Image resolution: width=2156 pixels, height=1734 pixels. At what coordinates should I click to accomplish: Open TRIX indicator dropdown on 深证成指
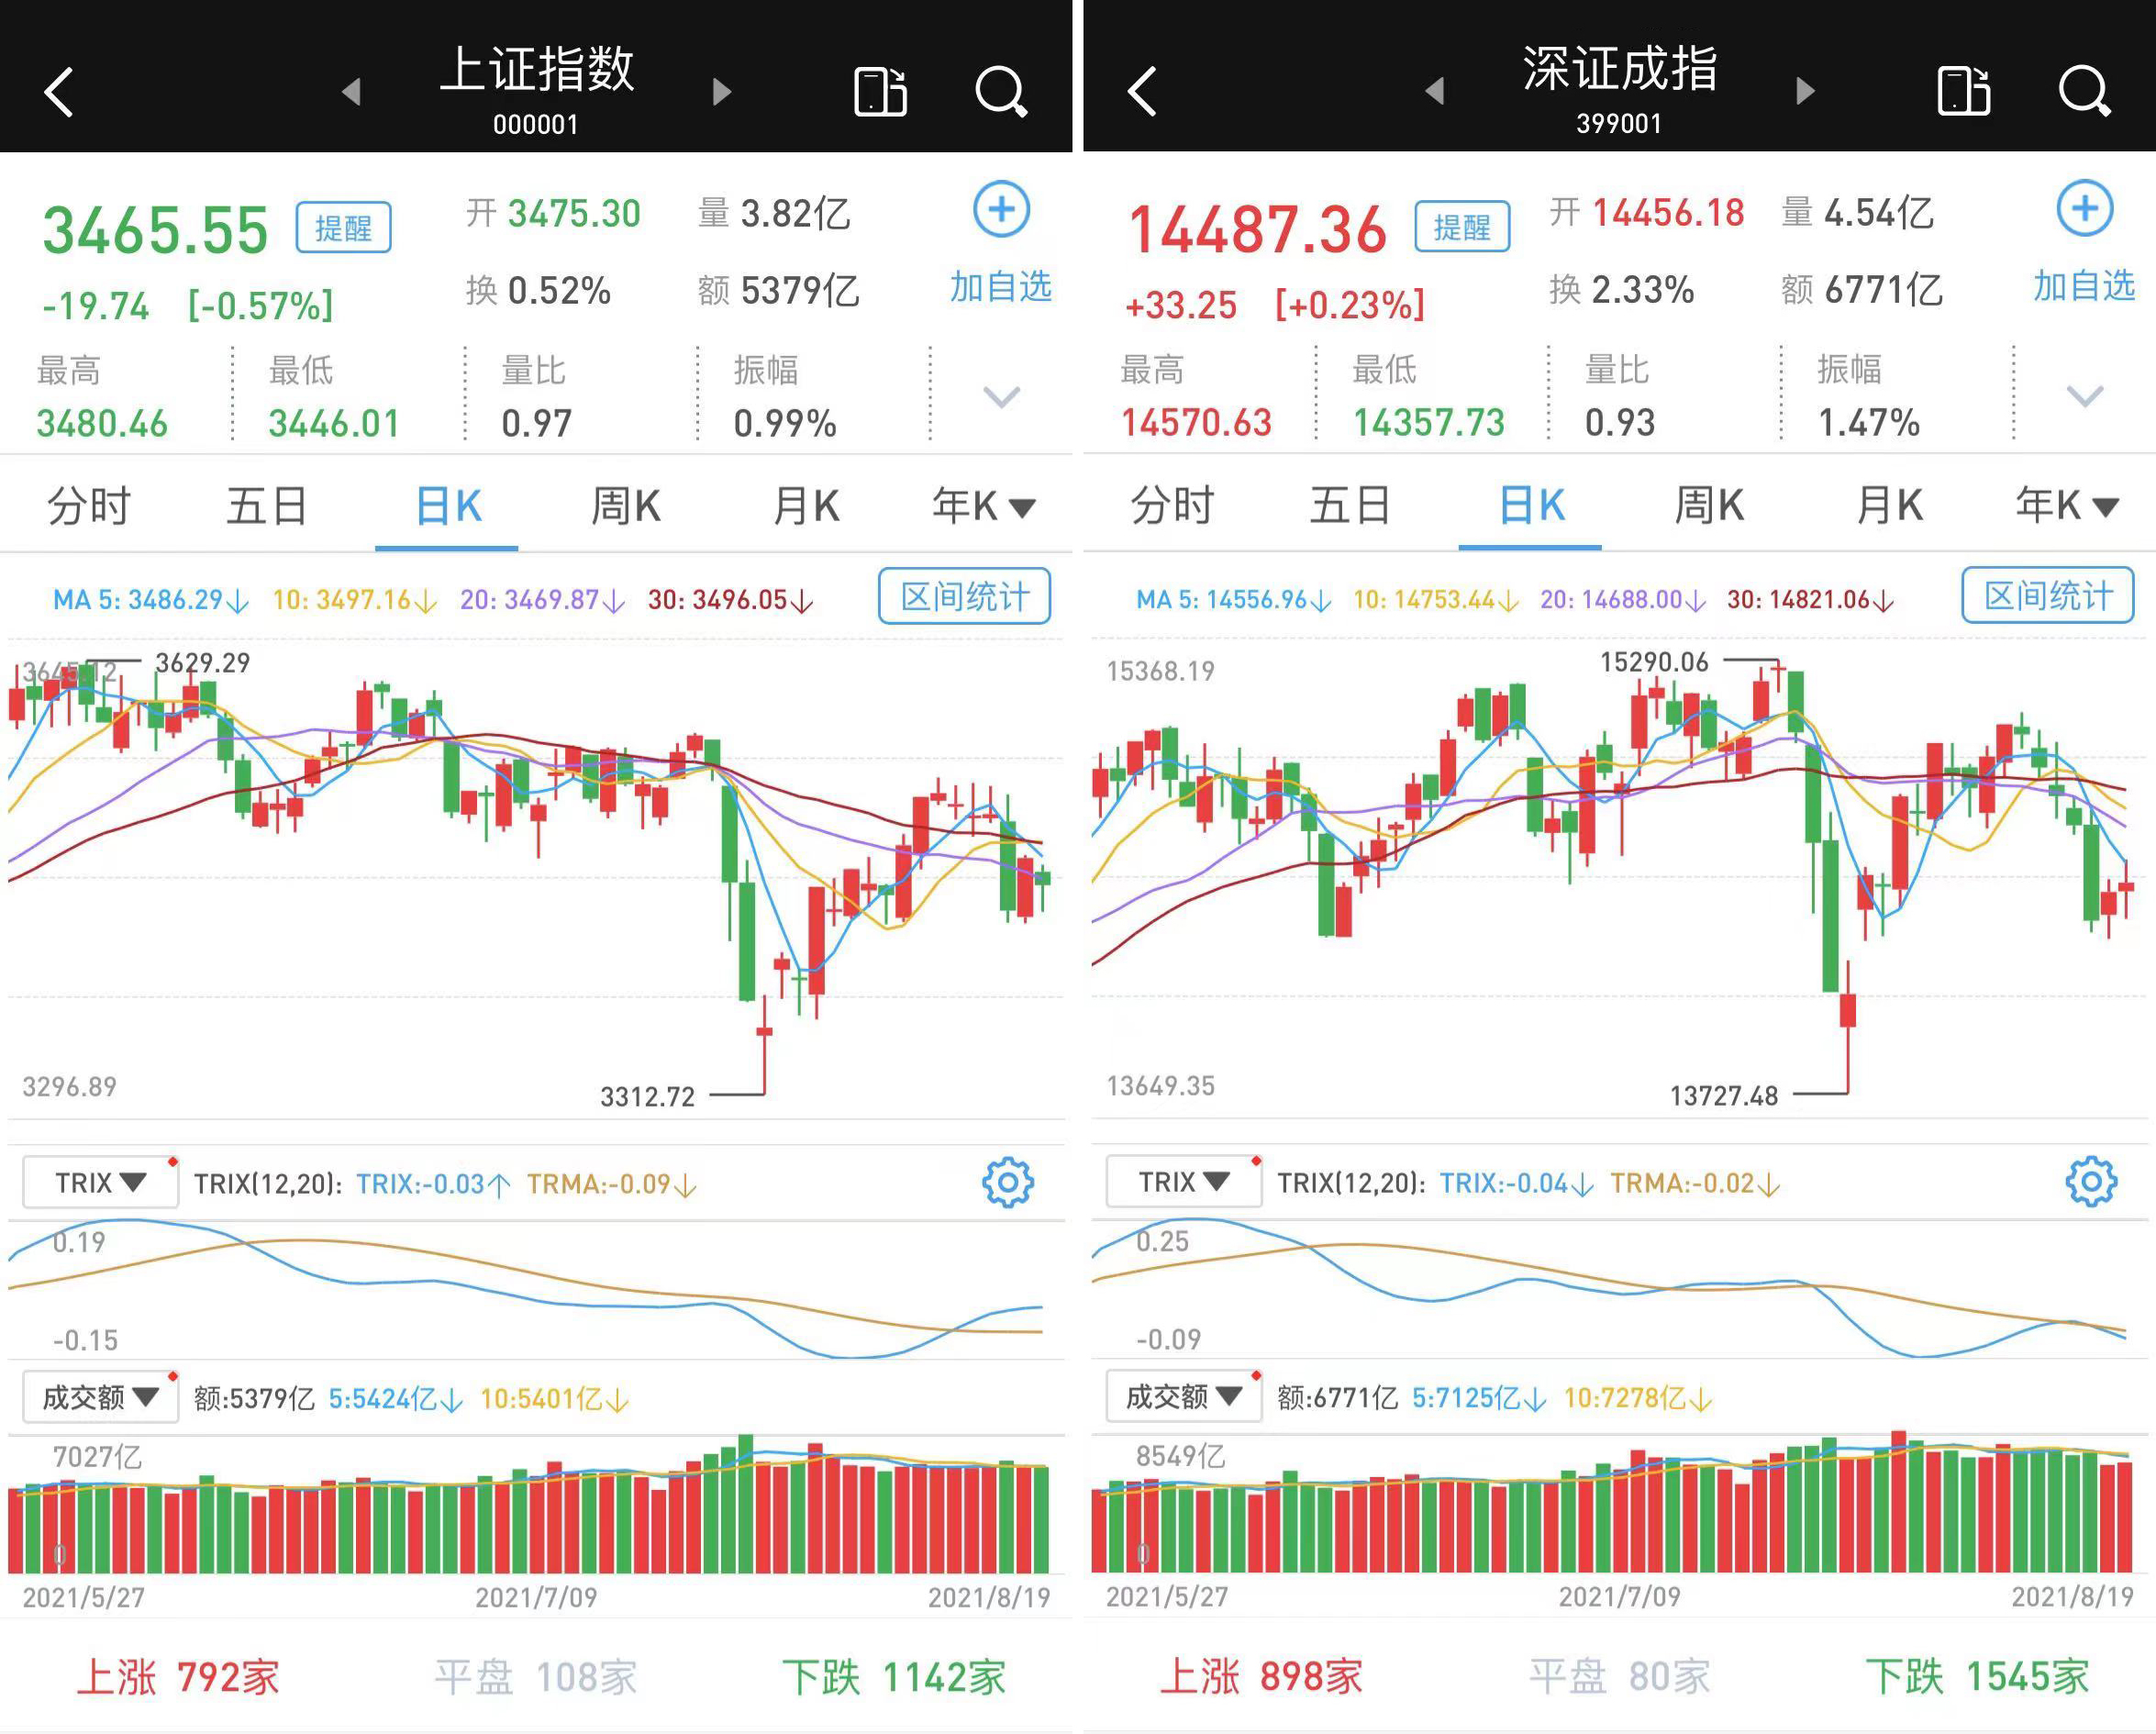coord(1184,1182)
